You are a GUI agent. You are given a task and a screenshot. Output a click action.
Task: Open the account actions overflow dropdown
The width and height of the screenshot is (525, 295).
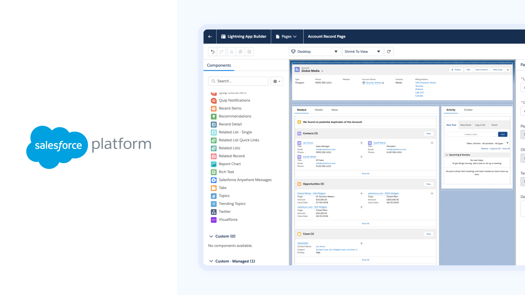pyautogui.click(x=508, y=70)
